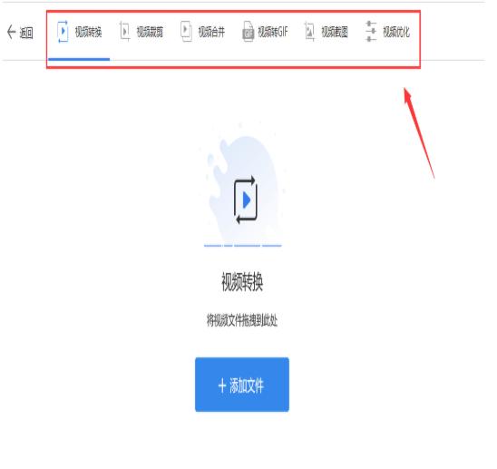This screenshot has height=469, width=497.
Task: Click the GIF file icon
Action: (248, 32)
